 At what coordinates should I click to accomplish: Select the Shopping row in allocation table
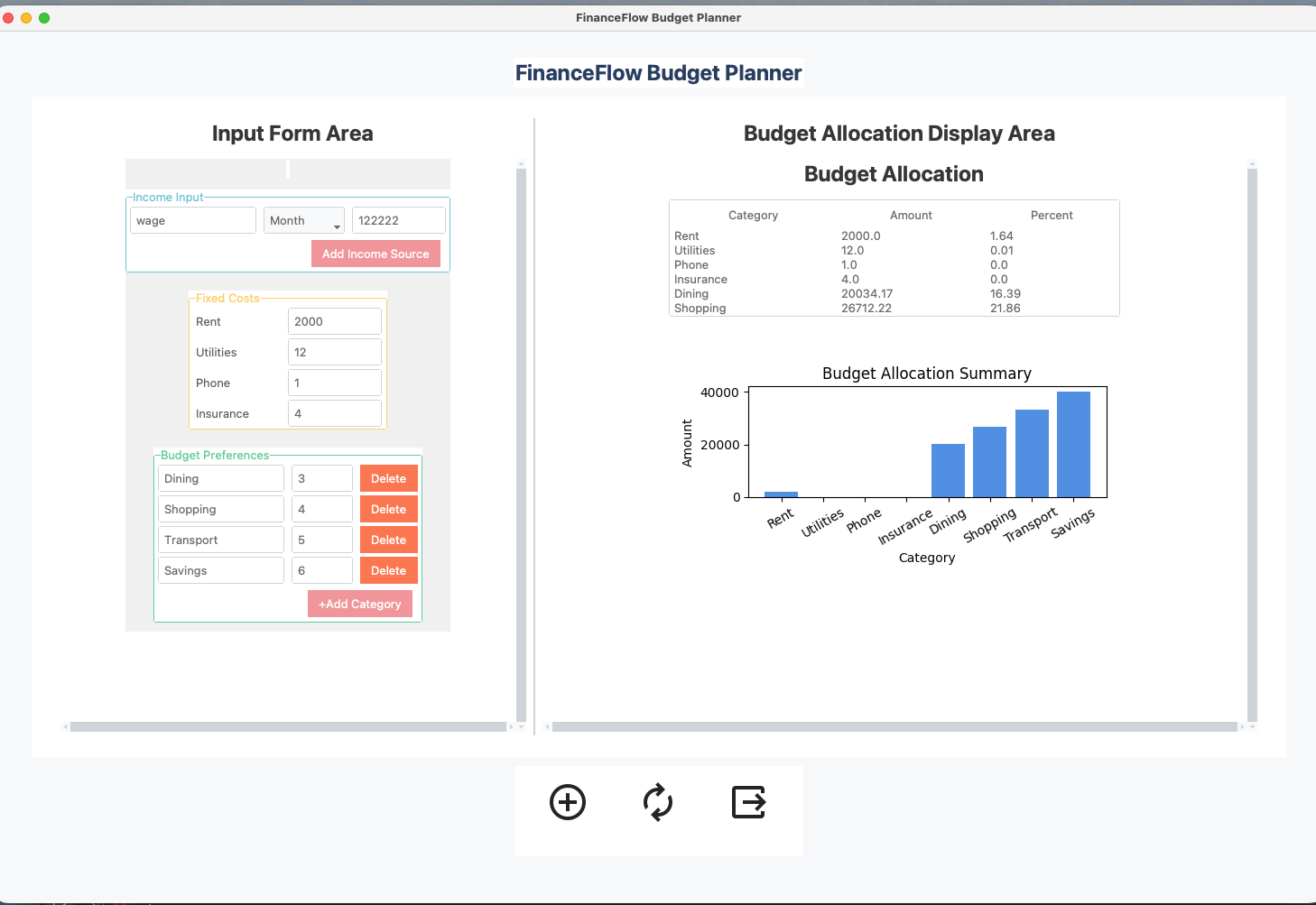click(x=894, y=308)
